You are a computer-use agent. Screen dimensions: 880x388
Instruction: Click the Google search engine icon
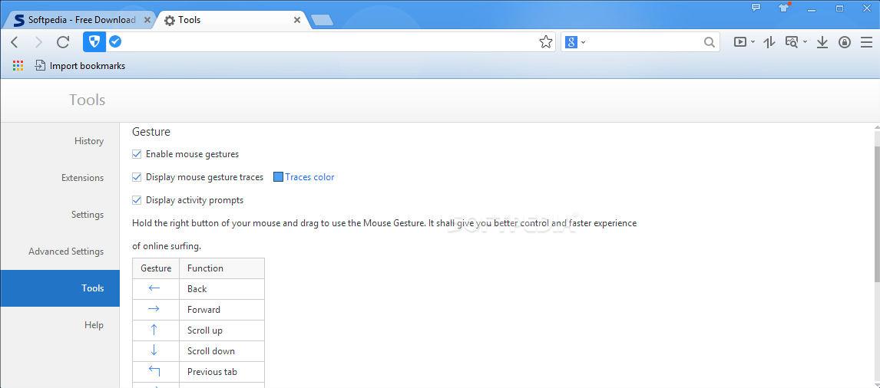pyautogui.click(x=571, y=42)
